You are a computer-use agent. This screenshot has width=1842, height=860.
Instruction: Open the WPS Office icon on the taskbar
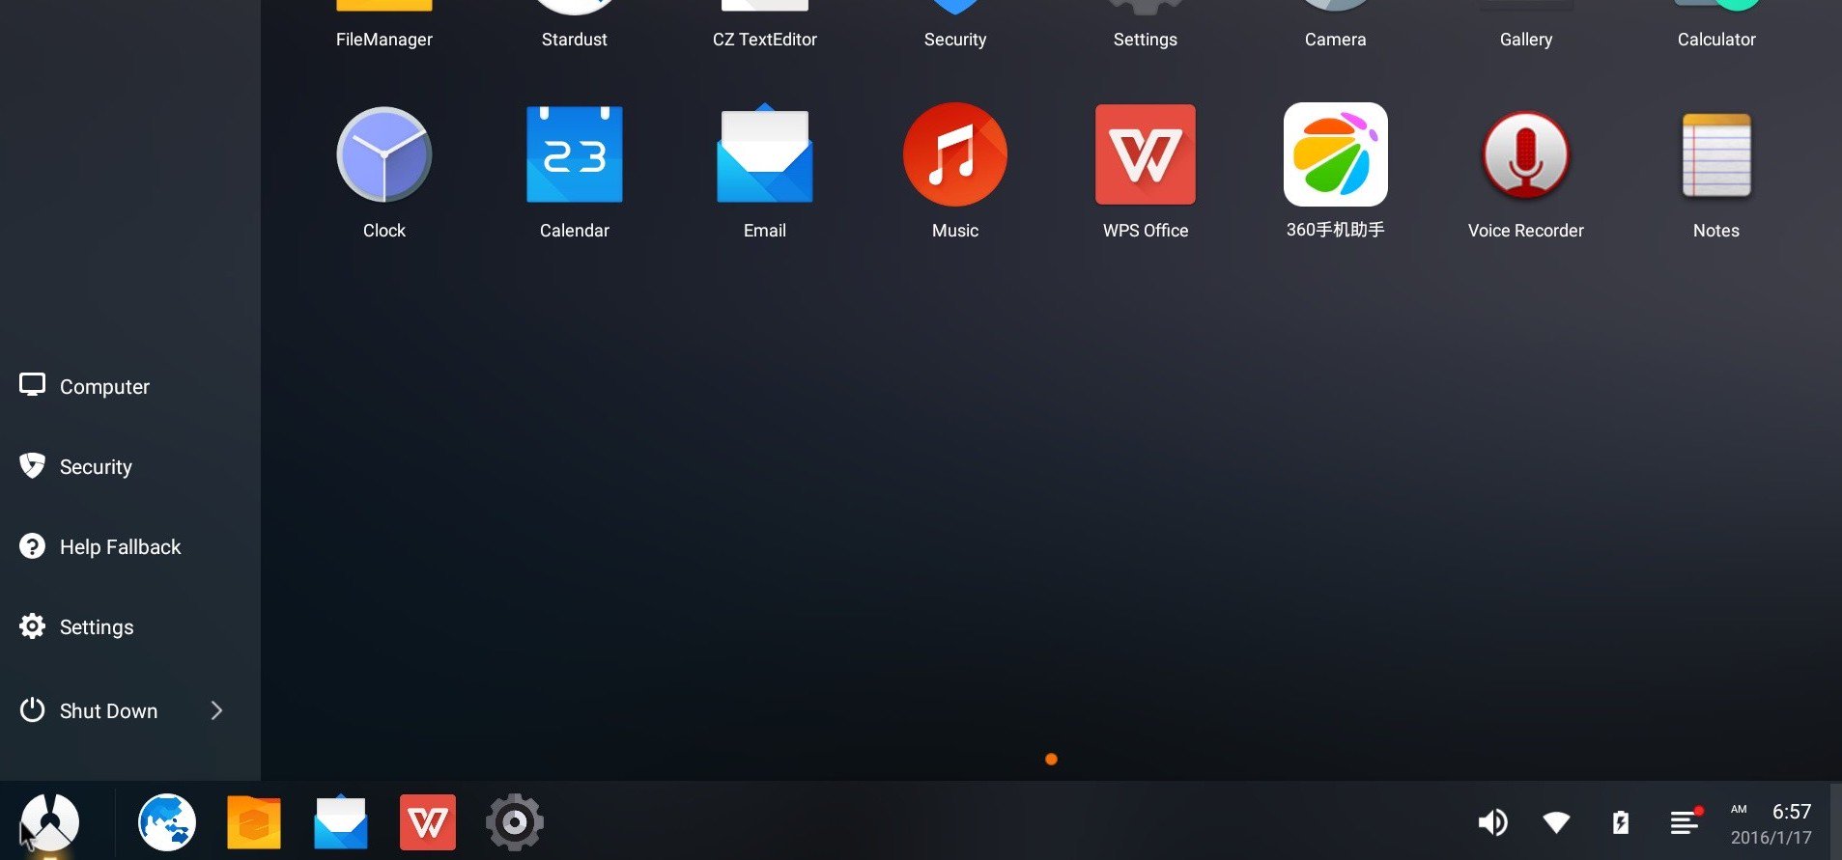(x=427, y=822)
